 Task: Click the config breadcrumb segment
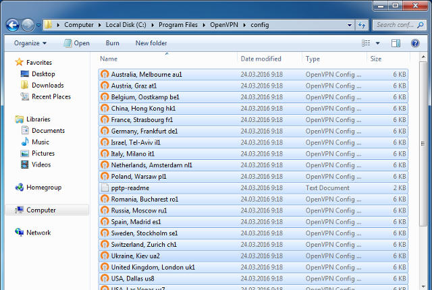259,25
